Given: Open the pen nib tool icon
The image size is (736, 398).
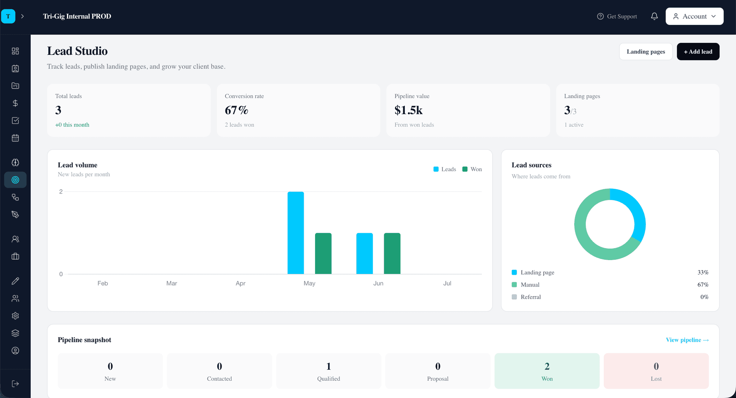Looking at the screenshot, I should [15, 215].
